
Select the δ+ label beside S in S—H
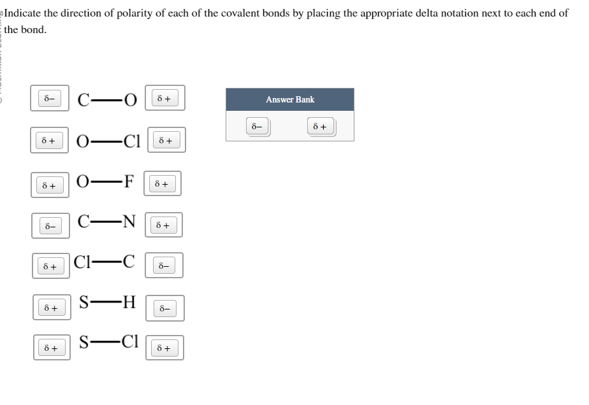(x=51, y=308)
